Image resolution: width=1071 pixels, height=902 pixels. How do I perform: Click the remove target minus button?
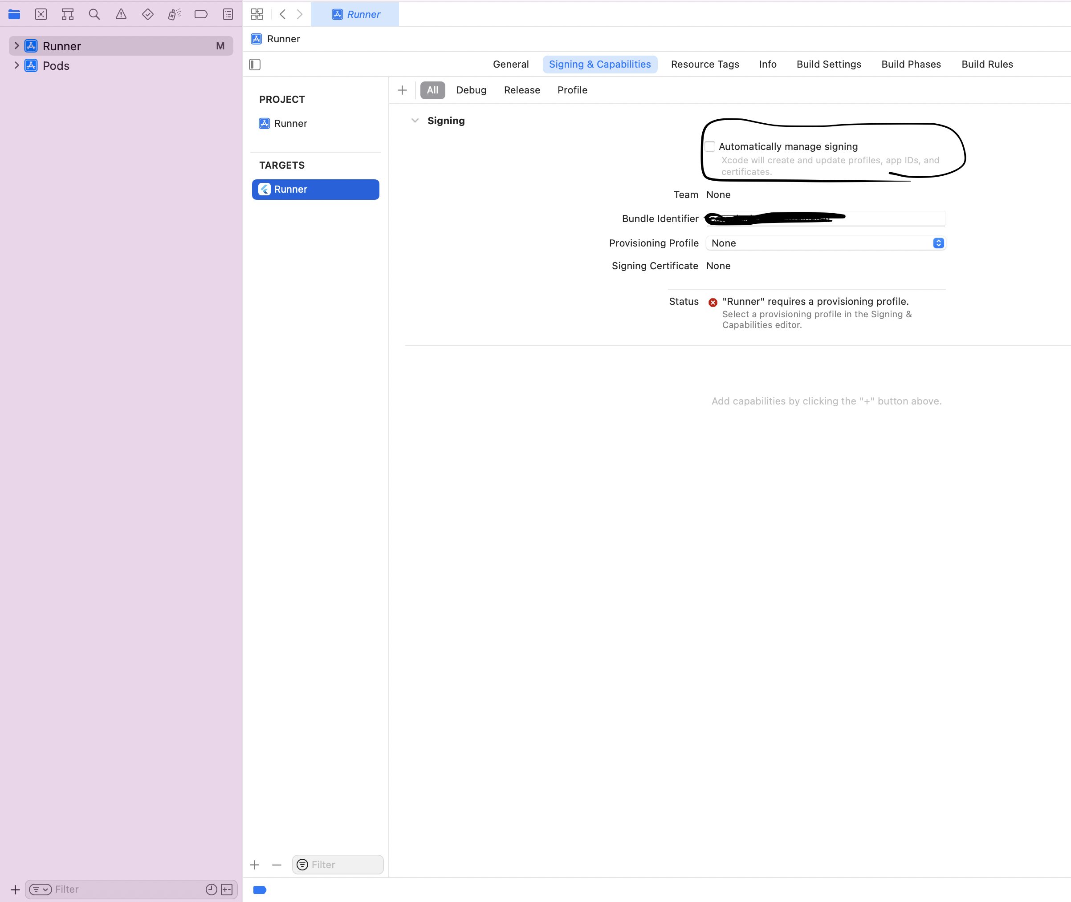(277, 865)
